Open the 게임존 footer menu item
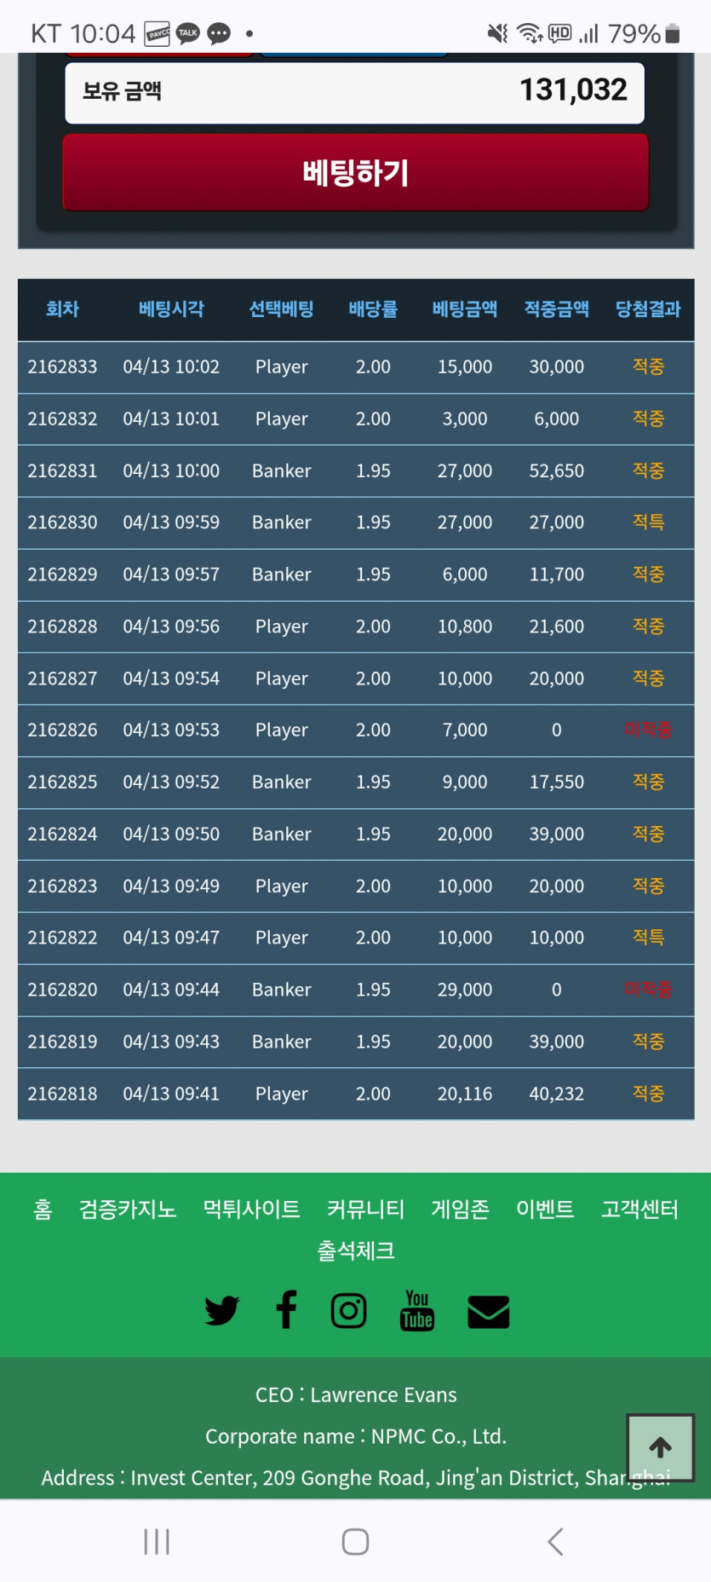Image resolution: width=711 pixels, height=1582 pixels. point(460,1209)
